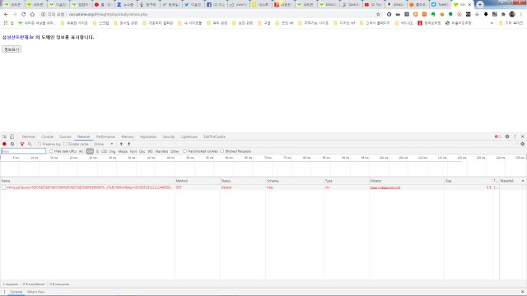
Task: Open the blue domain link in the heading
Action: click(x=18, y=37)
